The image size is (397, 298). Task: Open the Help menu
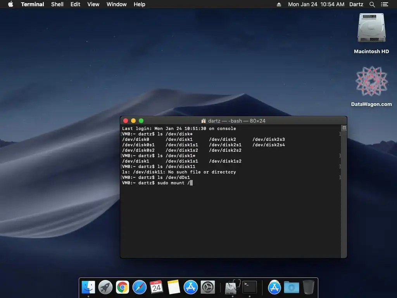(x=139, y=4)
